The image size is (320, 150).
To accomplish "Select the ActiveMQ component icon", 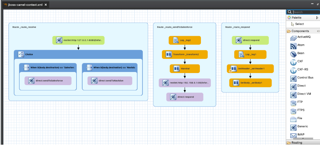I will 293,37.
